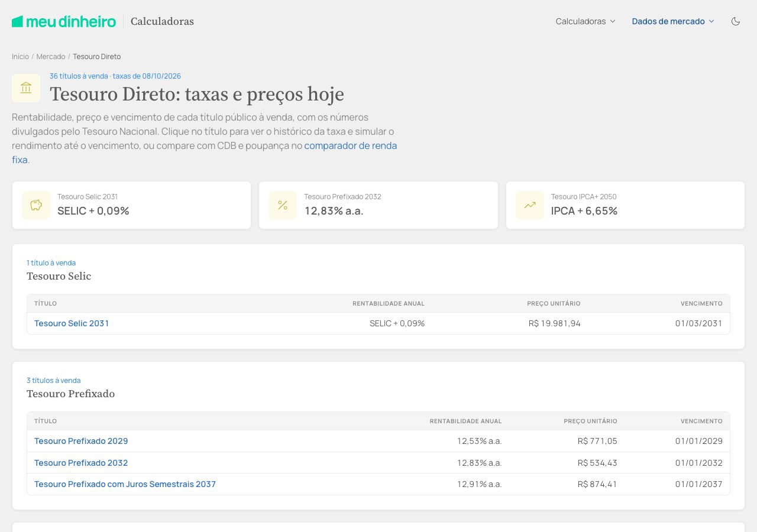Screen dimensions: 757x532
Task: Click the 01/01/2029 maturity date
Action: click(x=699, y=441)
